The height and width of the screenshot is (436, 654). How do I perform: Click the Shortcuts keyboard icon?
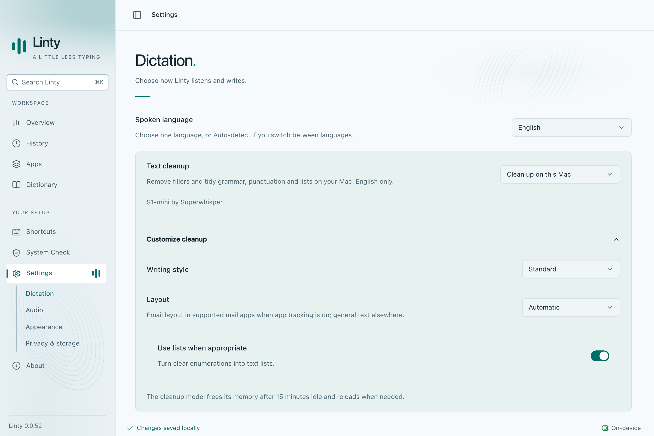[16, 232]
